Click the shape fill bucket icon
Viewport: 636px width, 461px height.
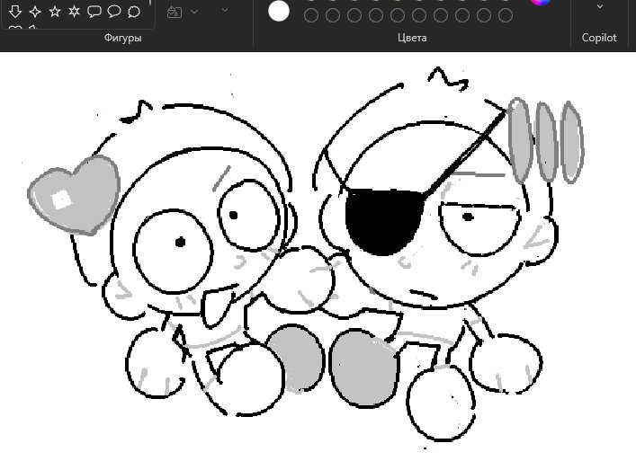tap(174, 12)
